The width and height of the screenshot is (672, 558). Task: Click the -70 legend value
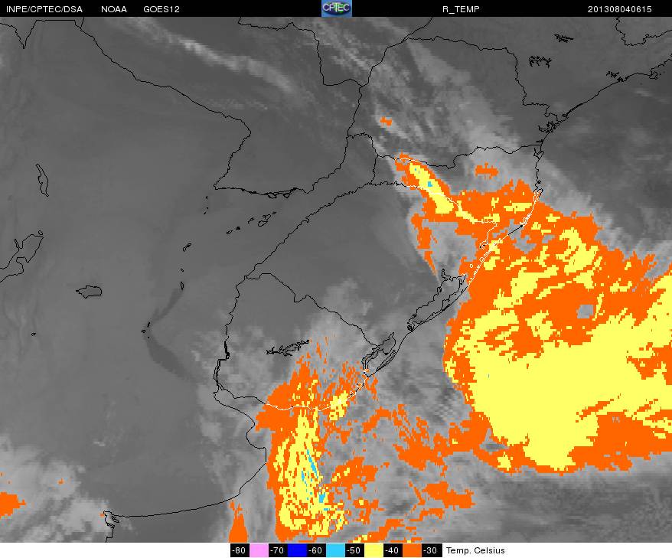coord(278,550)
